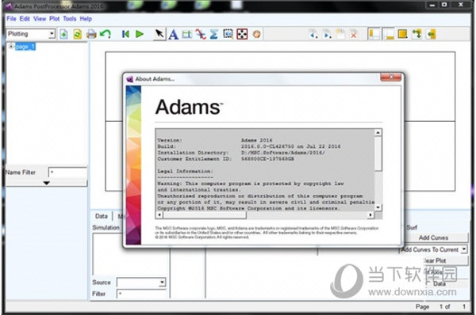The height and width of the screenshot is (315, 476).
Task: Click the plot tracking toolbar icon
Action: point(187,35)
